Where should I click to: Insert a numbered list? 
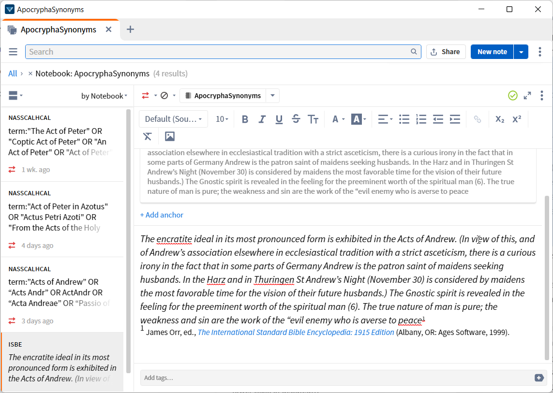pos(421,119)
